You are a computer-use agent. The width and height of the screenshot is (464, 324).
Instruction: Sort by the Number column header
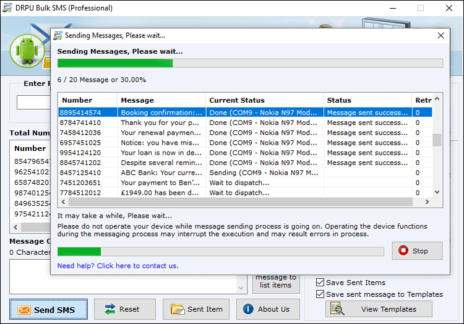88,100
